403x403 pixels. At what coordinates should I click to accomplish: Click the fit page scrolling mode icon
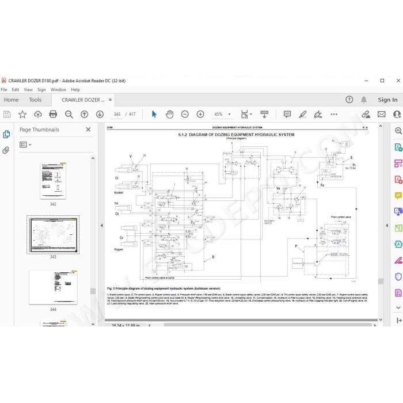[x=245, y=114]
